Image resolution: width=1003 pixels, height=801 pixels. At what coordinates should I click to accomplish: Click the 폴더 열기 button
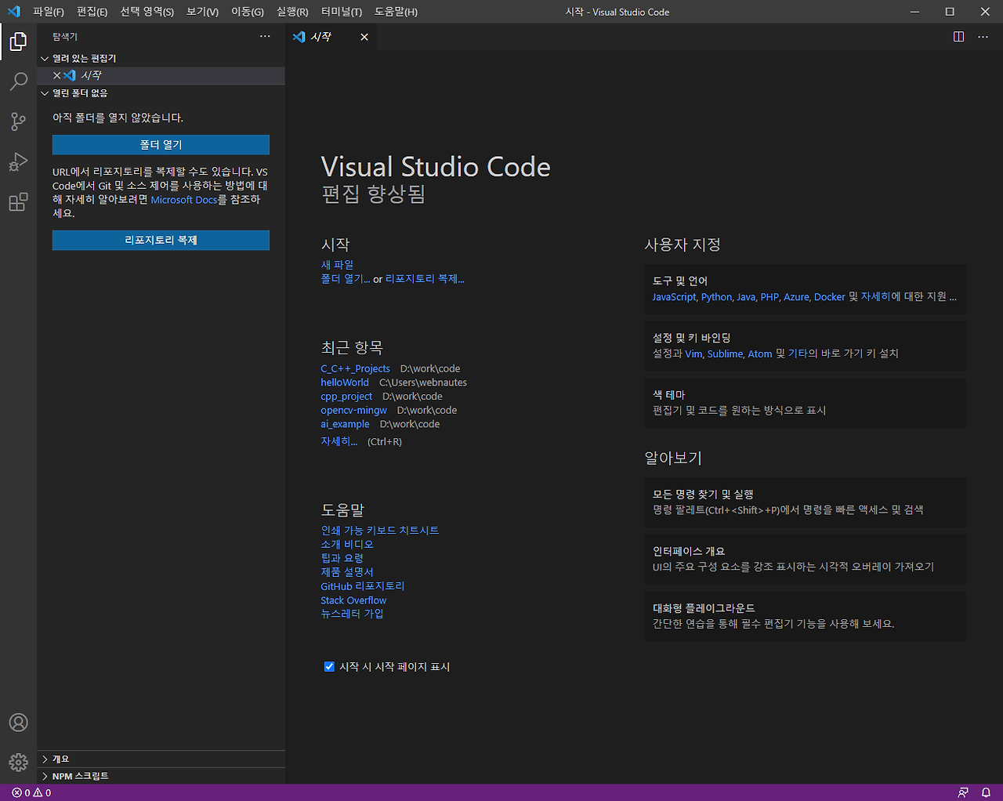coord(161,145)
